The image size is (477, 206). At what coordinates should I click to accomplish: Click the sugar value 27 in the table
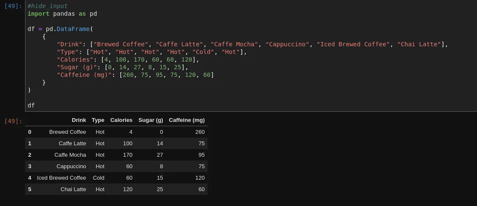click(160, 155)
